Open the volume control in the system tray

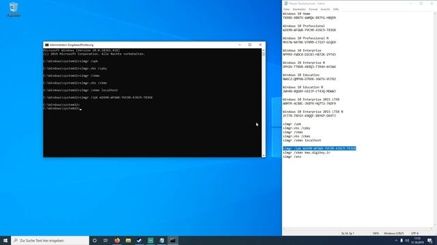[x=407, y=240]
